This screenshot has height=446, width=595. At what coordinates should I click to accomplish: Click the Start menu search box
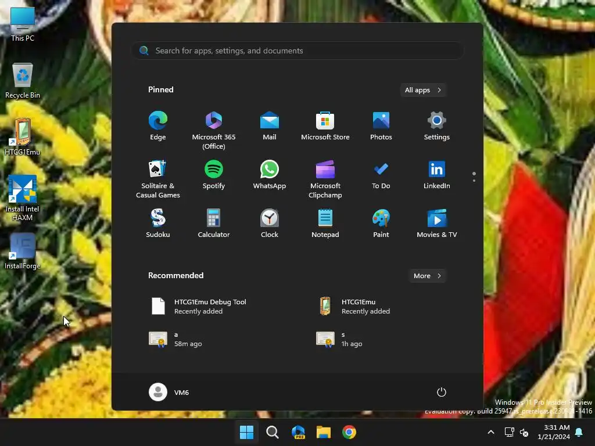tap(297, 51)
